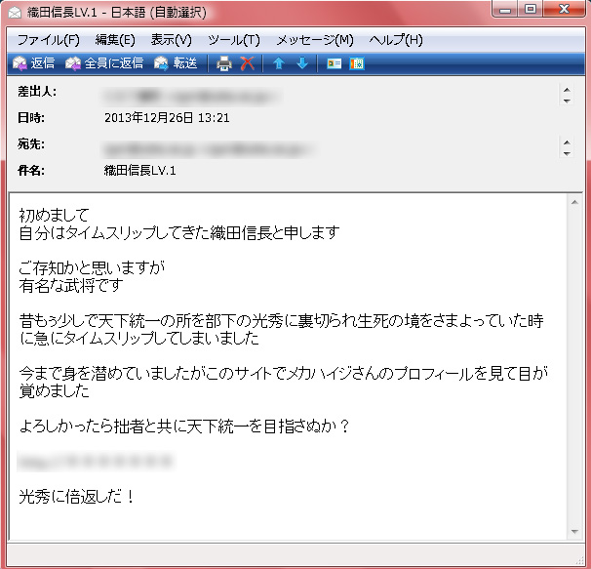Click the 転送 (Forward) button

tap(176, 63)
